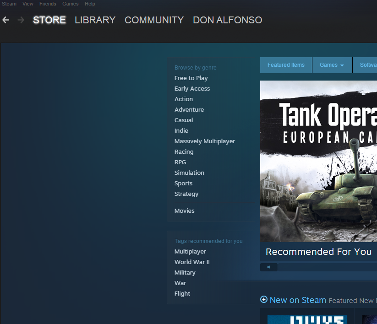
Task: Browse the Strategy genre
Action: pyautogui.click(x=186, y=194)
